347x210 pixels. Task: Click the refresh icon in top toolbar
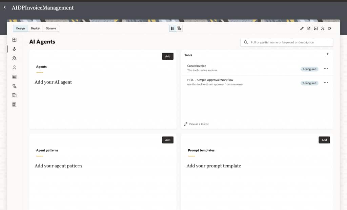click(329, 28)
